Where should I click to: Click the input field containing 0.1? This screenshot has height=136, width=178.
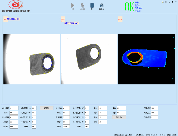point(121,108)
